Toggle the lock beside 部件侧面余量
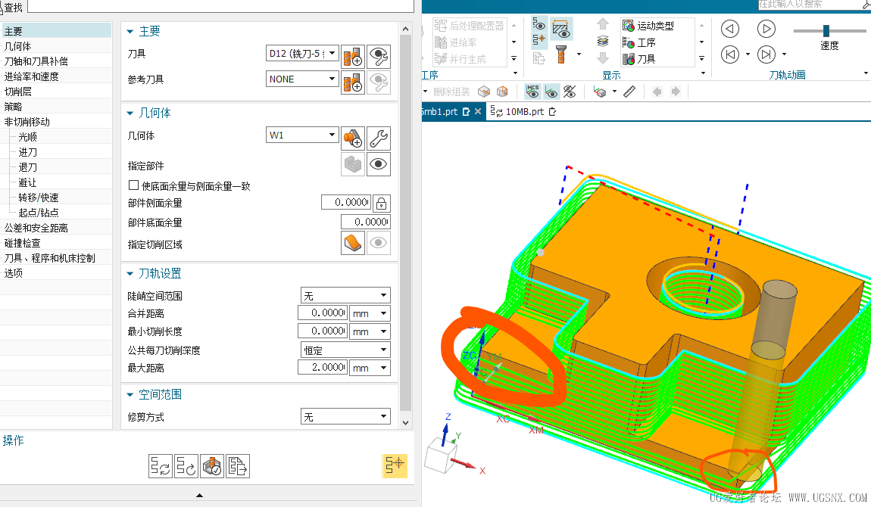The width and height of the screenshot is (871, 507). (x=382, y=203)
